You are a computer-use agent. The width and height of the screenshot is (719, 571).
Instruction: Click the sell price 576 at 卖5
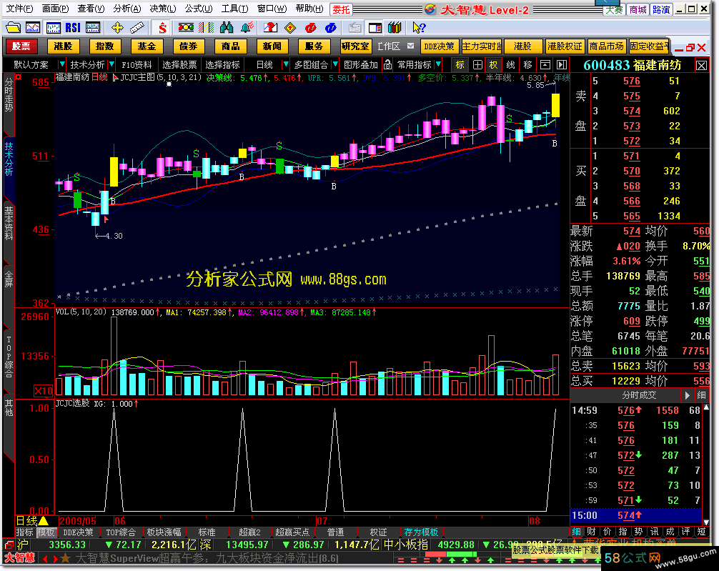631,81
